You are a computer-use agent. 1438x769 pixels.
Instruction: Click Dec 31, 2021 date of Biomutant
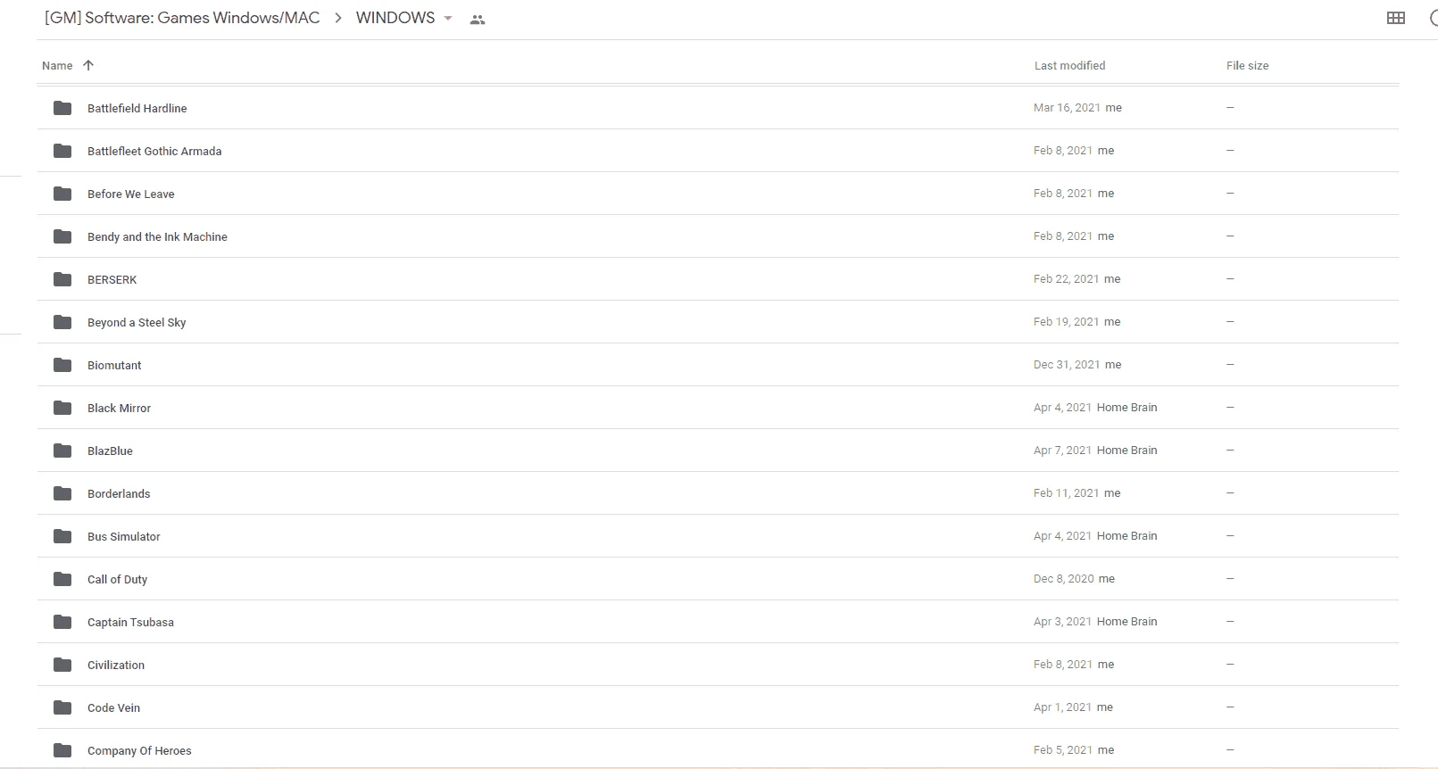[1066, 364]
